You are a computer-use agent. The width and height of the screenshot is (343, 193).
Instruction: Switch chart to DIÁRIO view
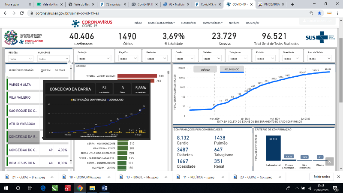[x=205, y=69]
